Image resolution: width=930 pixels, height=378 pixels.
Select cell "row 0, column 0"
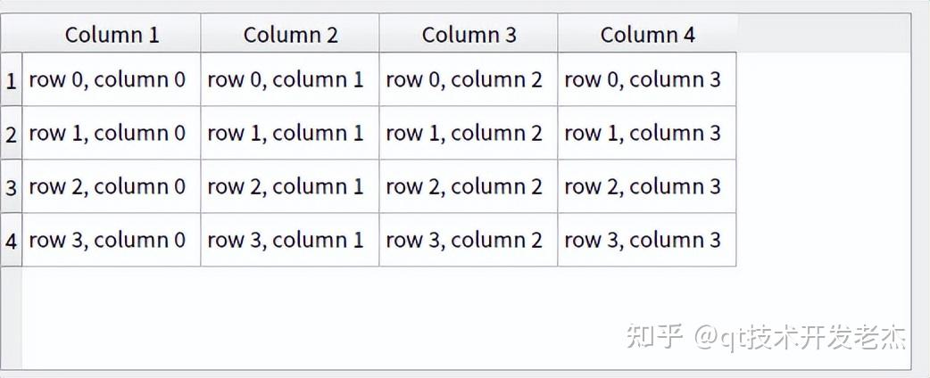point(112,80)
